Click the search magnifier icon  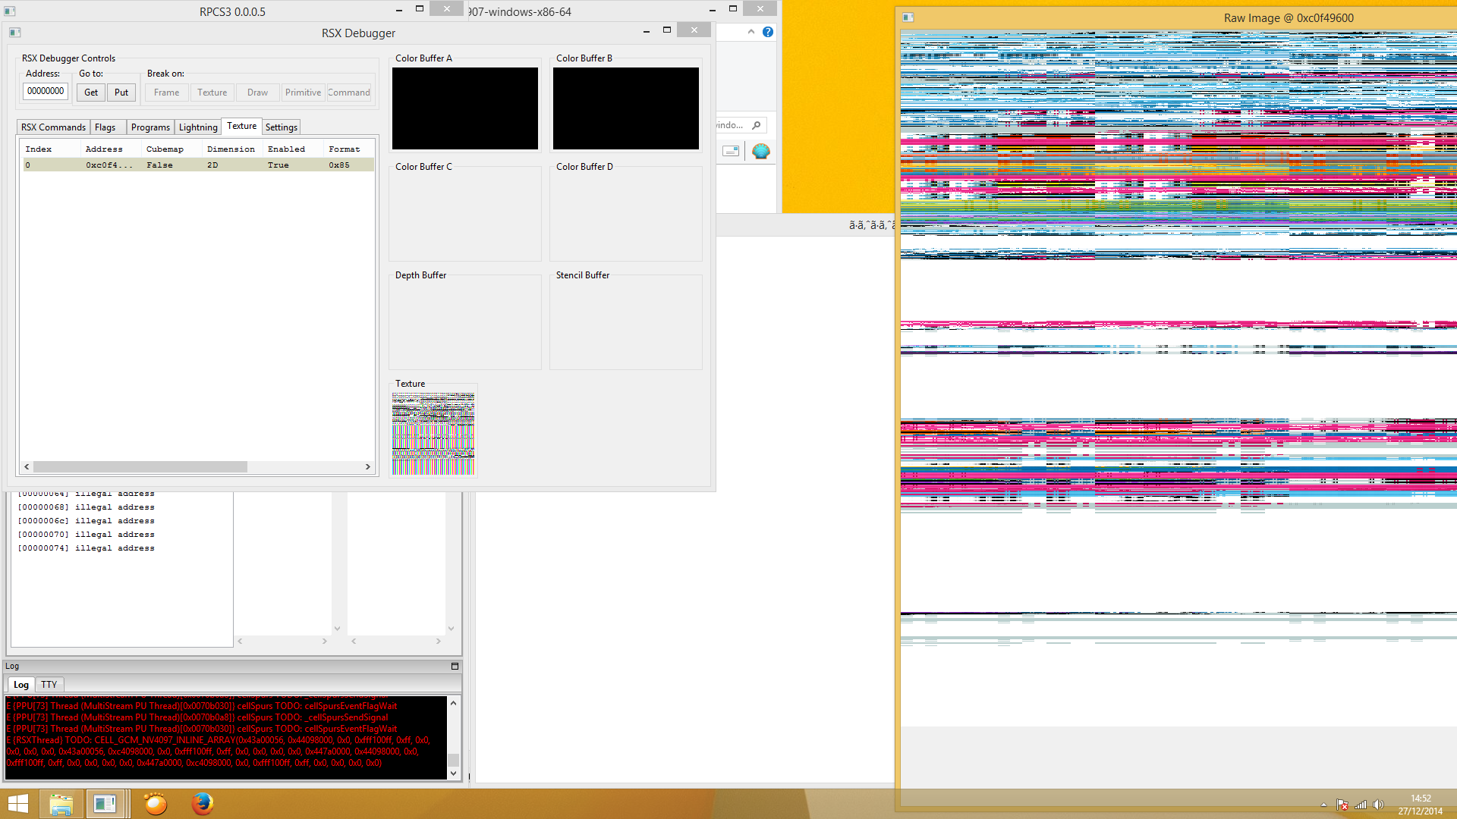[756, 125]
